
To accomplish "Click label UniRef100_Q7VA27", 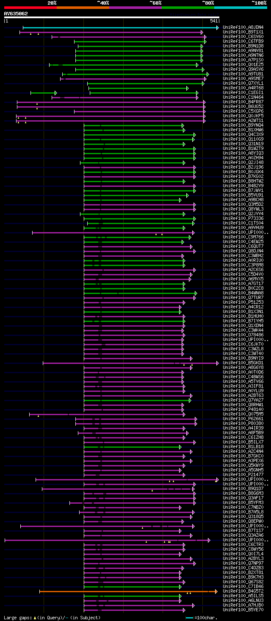I will pos(243,400).
